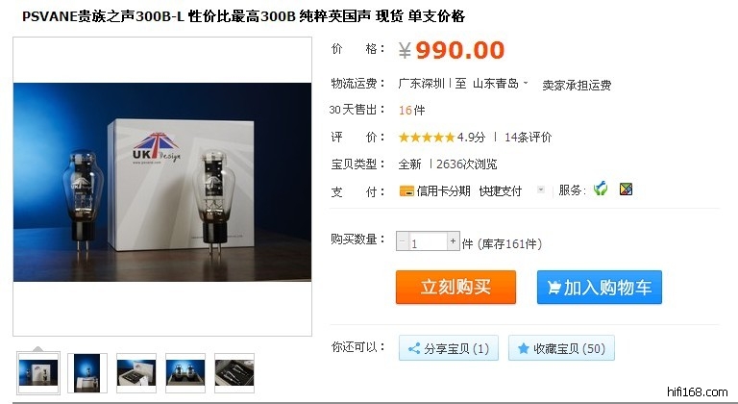The image size is (738, 404).
Task: Click the main product image of tubes
Action: point(162,182)
